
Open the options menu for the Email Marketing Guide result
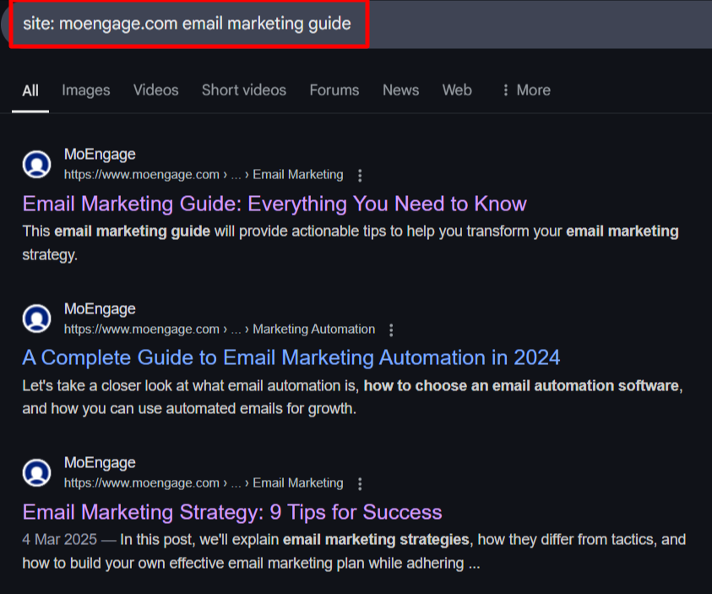[x=360, y=176]
